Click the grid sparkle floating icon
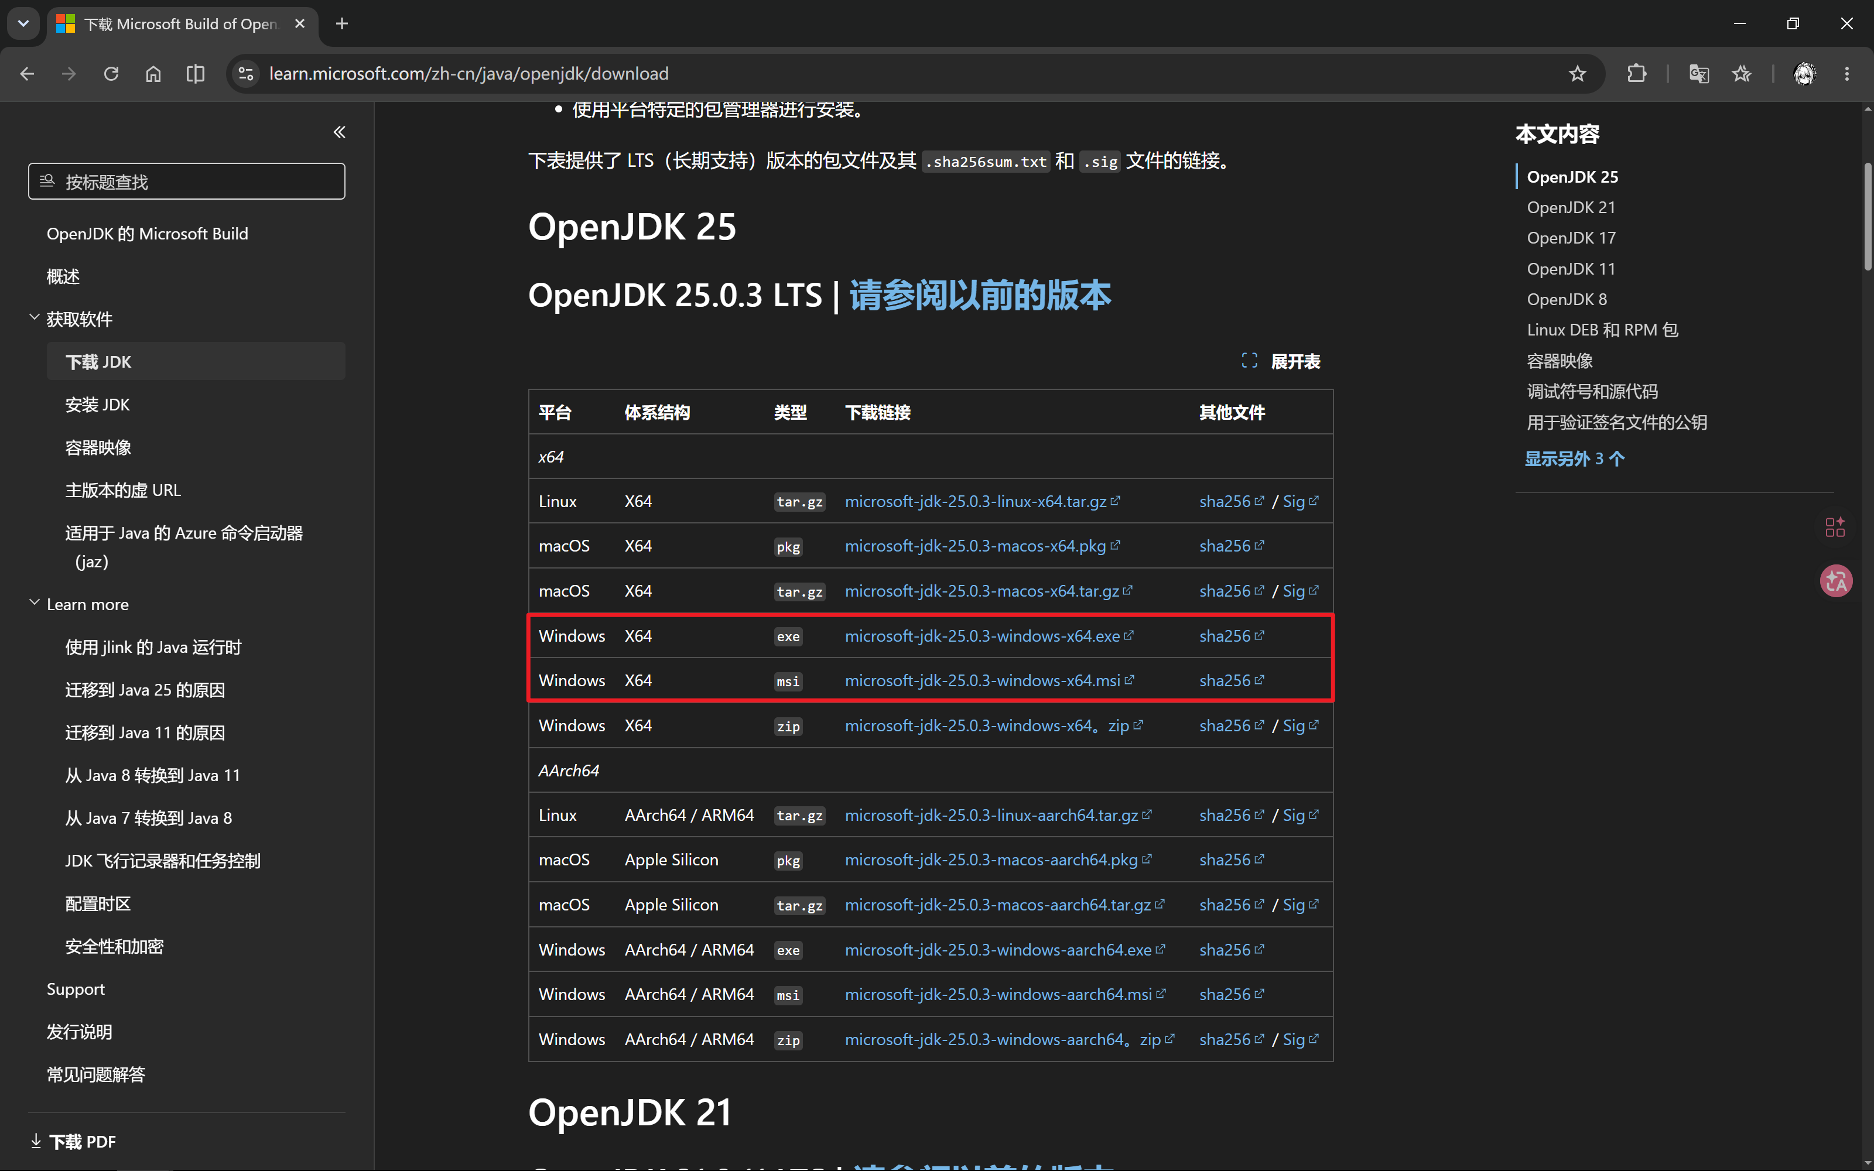1874x1171 pixels. pyautogui.click(x=1835, y=528)
